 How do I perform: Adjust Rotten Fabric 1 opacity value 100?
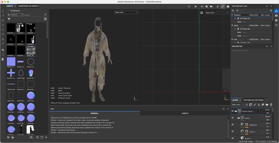(x=268, y=113)
